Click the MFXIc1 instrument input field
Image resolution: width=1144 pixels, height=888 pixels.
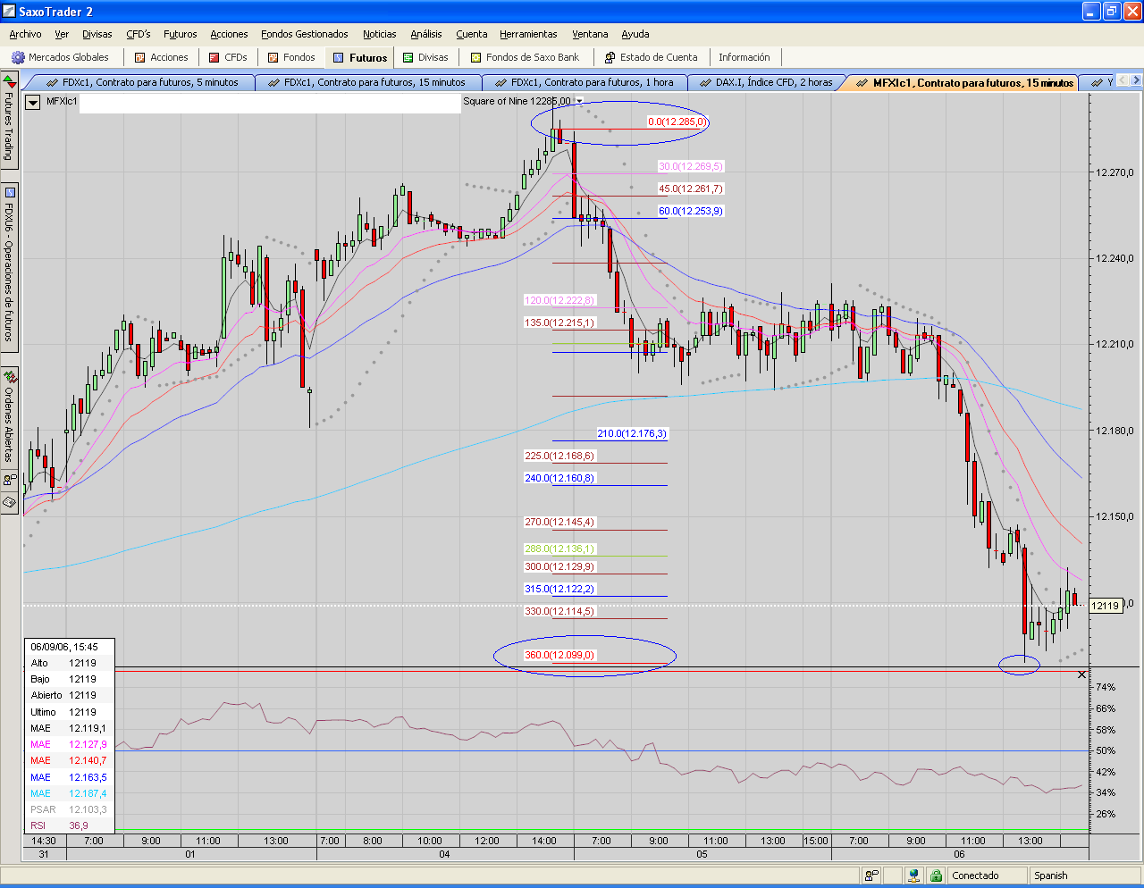point(269,103)
